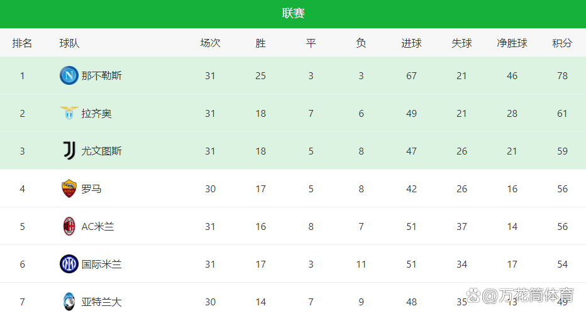Click the Napoli team logo icon
This screenshot has width=586, height=316.
[69, 75]
